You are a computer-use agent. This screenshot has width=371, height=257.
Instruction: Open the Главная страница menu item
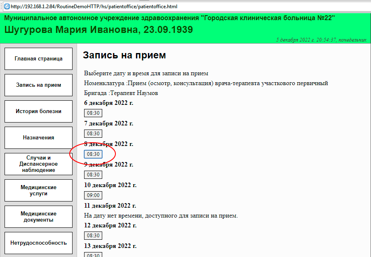click(38, 59)
